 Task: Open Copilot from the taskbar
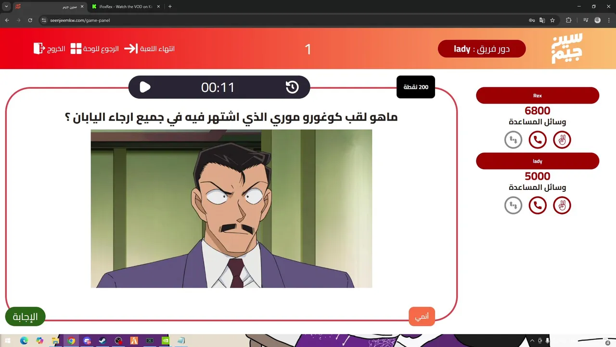[40, 341]
